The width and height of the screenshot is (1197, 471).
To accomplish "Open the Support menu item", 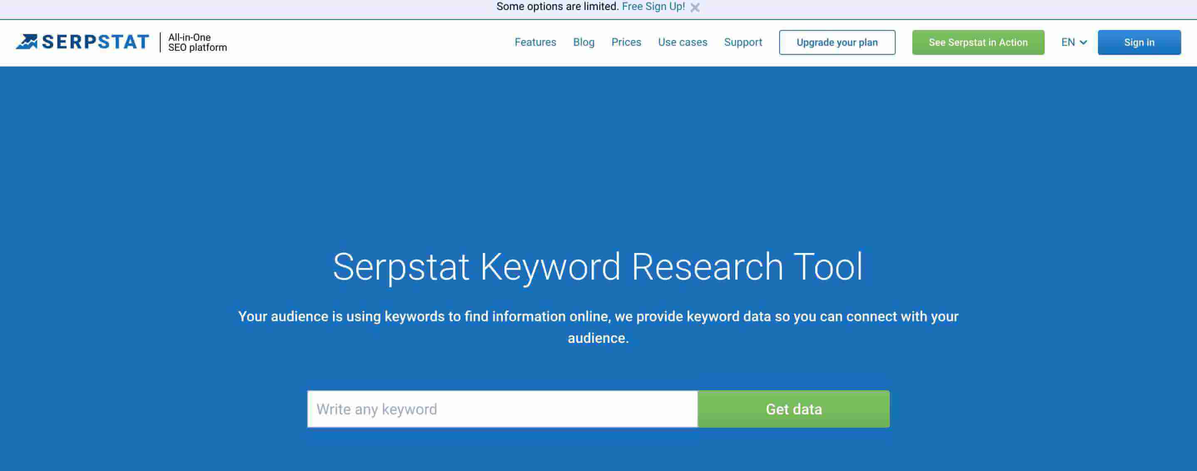I will pyautogui.click(x=743, y=42).
